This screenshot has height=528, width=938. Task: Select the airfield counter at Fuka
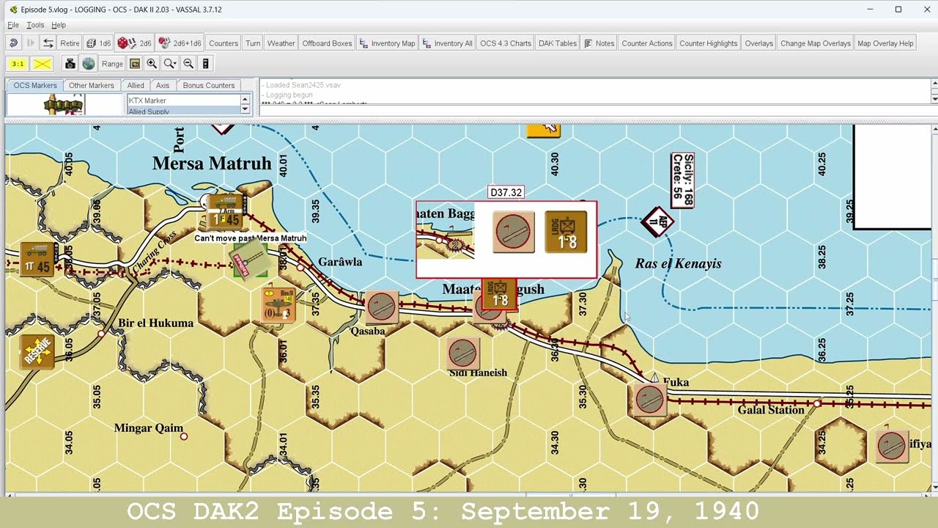649,400
